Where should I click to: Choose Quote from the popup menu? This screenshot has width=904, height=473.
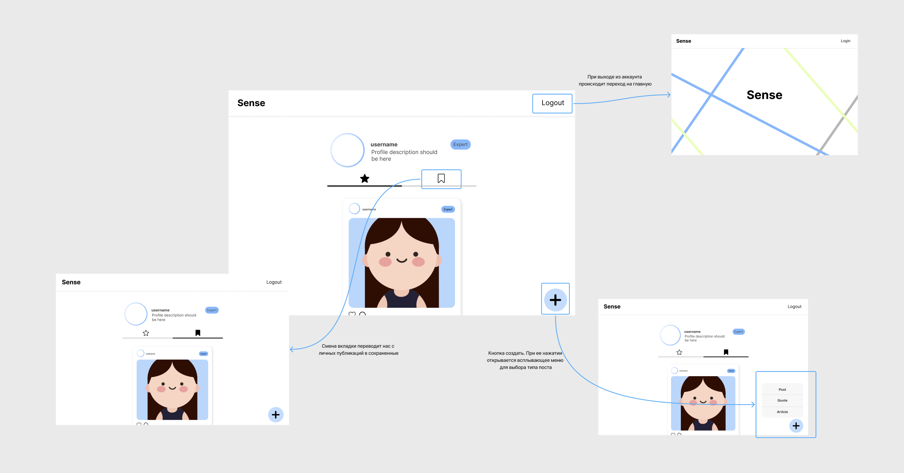pyautogui.click(x=782, y=400)
